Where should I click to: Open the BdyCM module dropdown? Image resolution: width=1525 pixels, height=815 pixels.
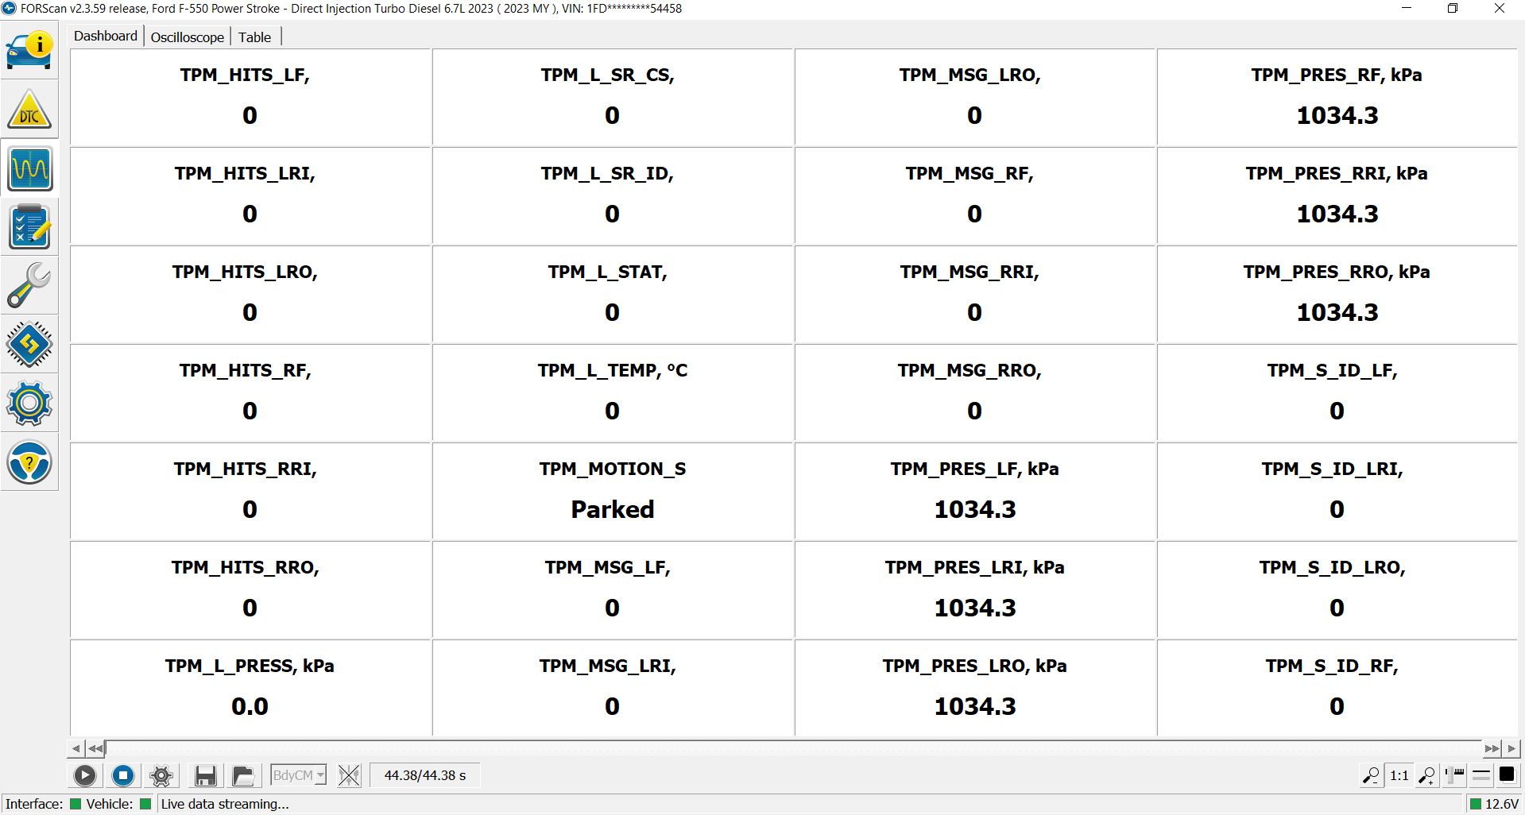click(x=320, y=776)
